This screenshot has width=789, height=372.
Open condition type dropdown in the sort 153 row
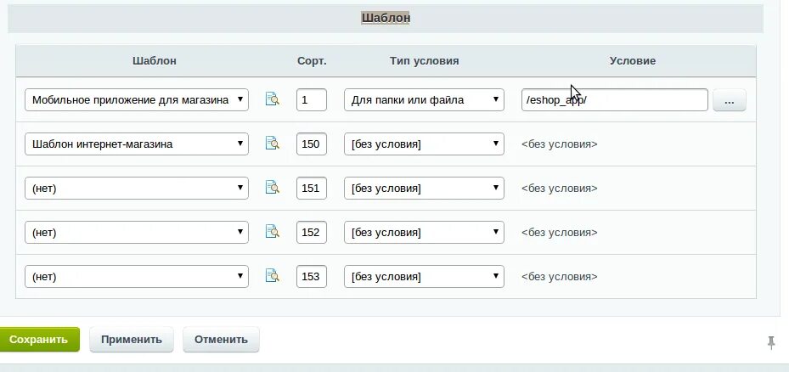(x=424, y=276)
